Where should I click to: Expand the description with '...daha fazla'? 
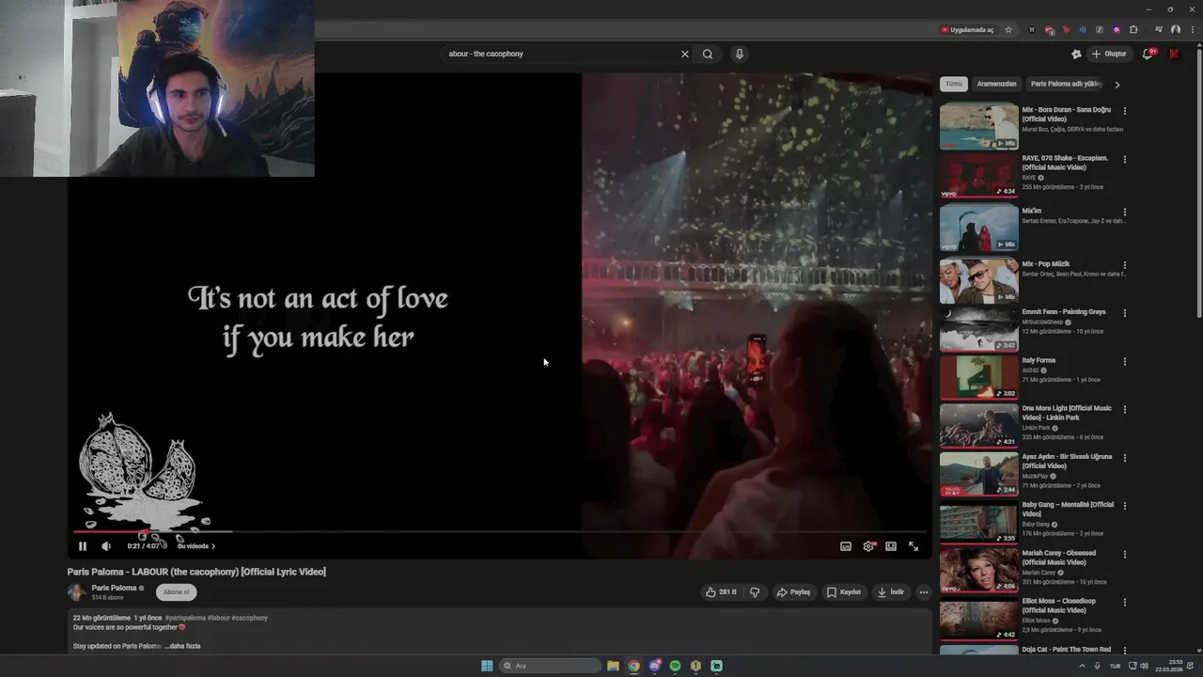tap(182, 646)
